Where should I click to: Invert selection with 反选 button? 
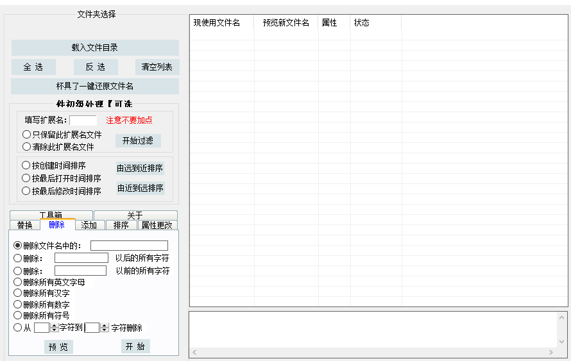(x=96, y=67)
